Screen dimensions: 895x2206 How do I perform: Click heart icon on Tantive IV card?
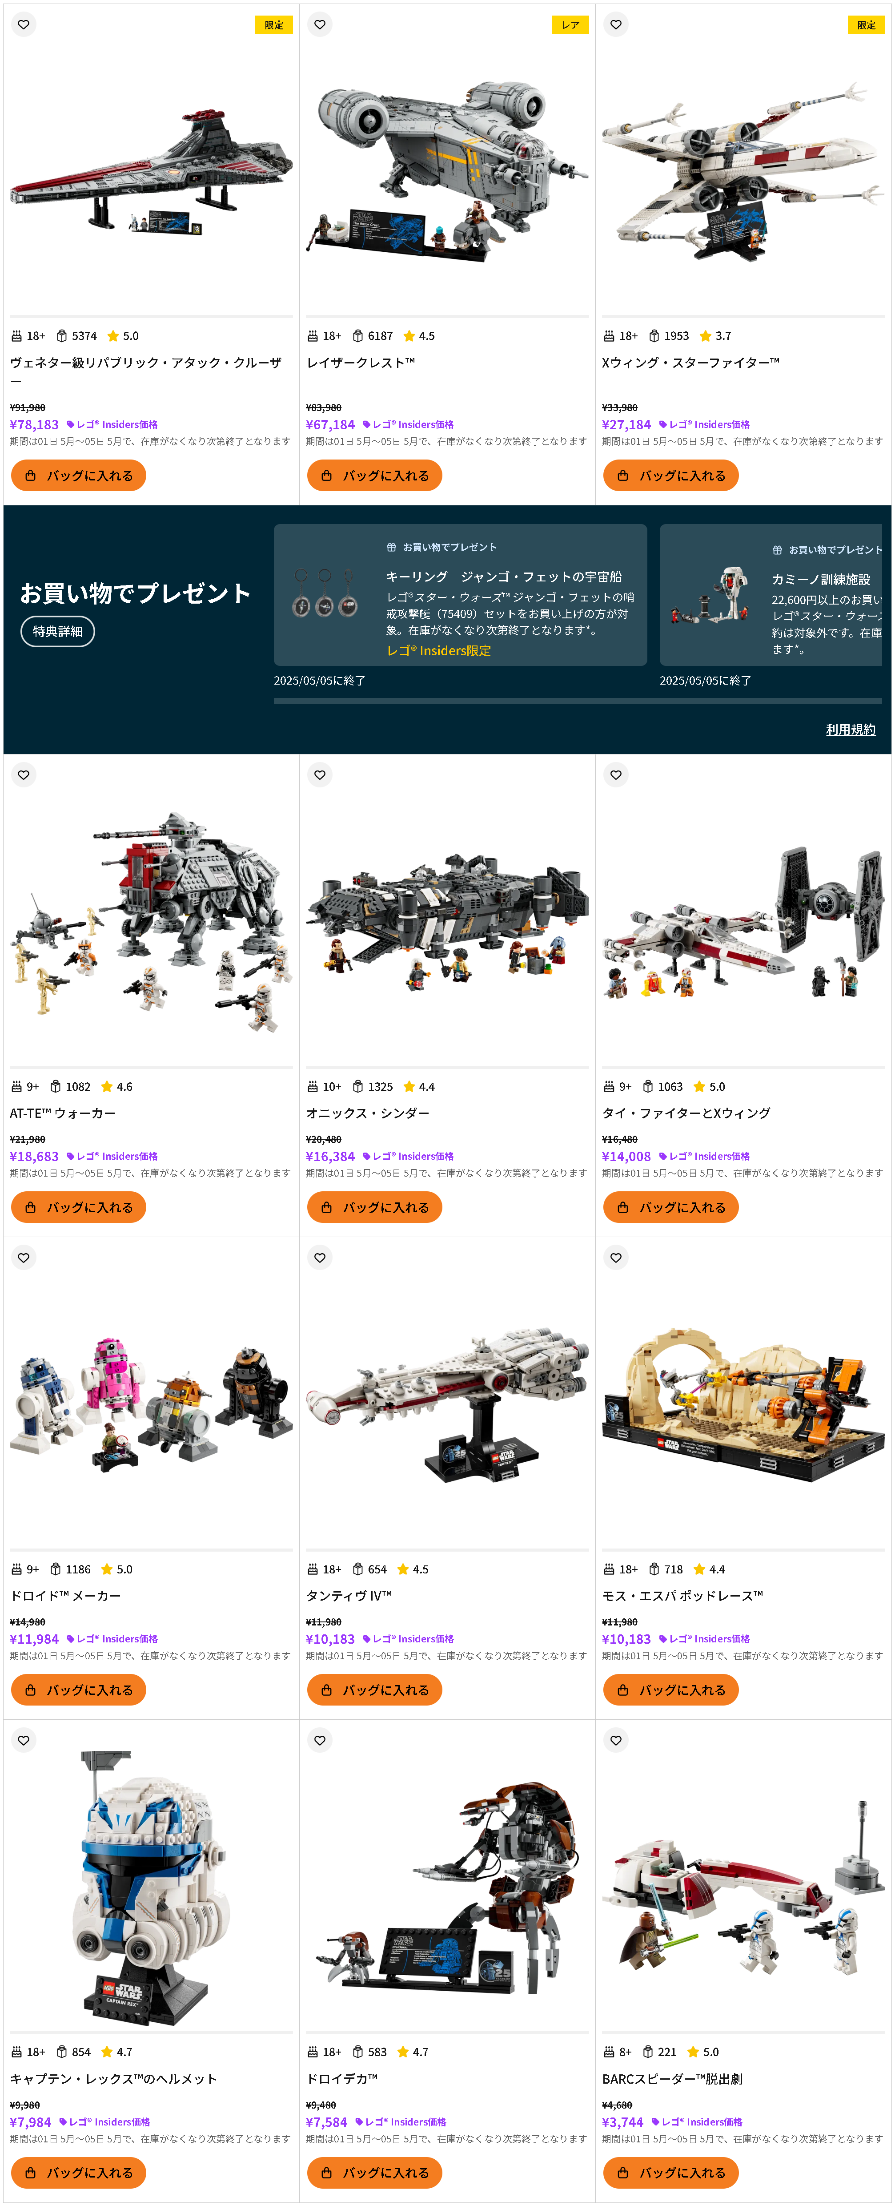point(320,1258)
